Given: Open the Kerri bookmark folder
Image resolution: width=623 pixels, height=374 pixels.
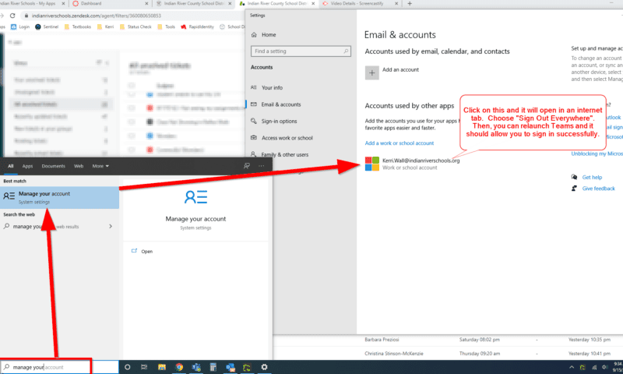Looking at the screenshot, I should pyautogui.click(x=106, y=27).
